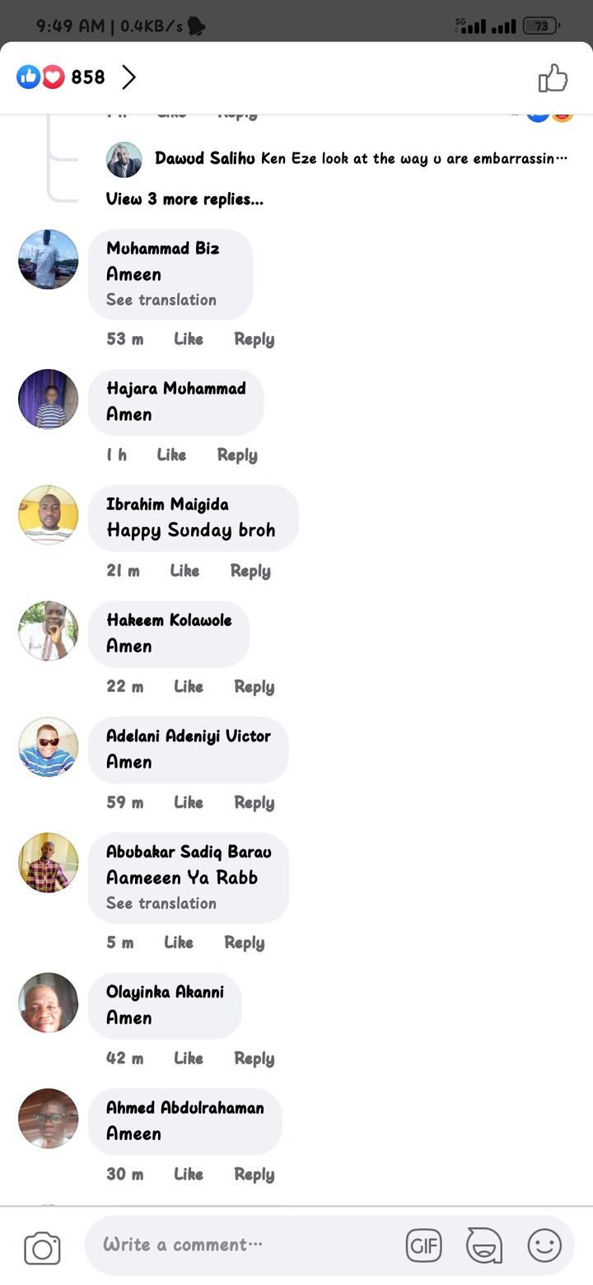Image resolution: width=593 pixels, height=1285 pixels.
Task: Open the emoji smiley icon
Action: (544, 1245)
